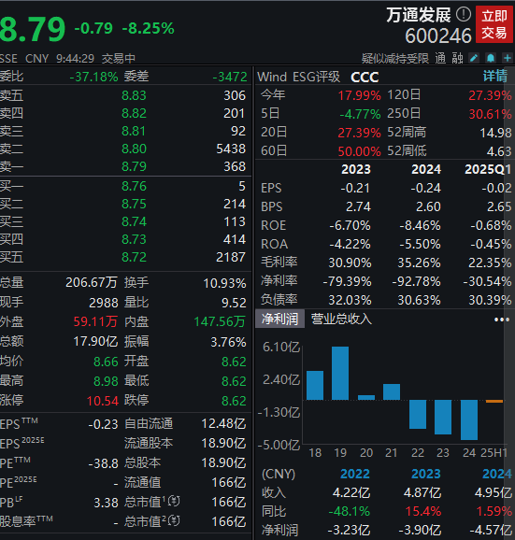Click the stock name 万通发展
The height and width of the screenshot is (540, 515).
click(x=419, y=15)
